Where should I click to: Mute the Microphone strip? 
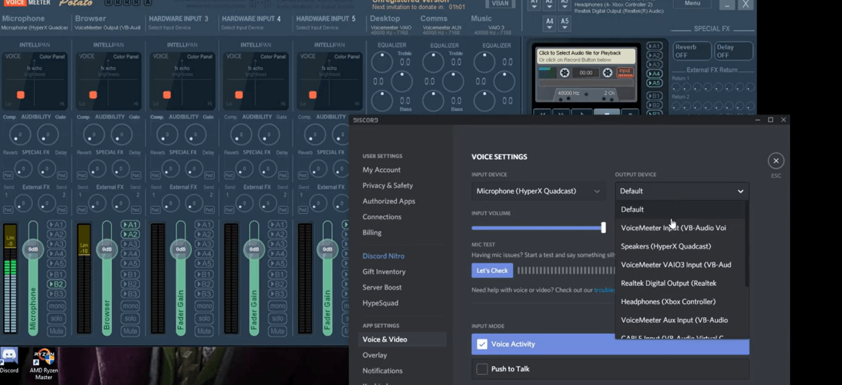tap(56, 331)
